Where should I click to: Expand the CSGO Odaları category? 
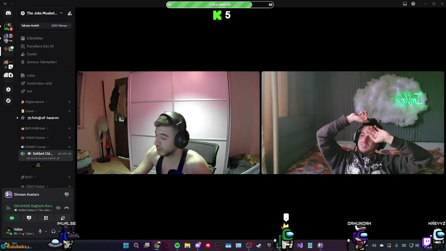[x=34, y=187]
